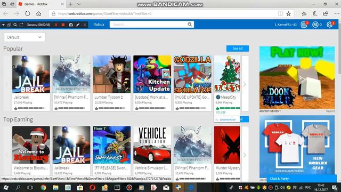Screen dimensions: 341x192
Task: Click the Doom Wall advertisement
Action: click(297, 77)
